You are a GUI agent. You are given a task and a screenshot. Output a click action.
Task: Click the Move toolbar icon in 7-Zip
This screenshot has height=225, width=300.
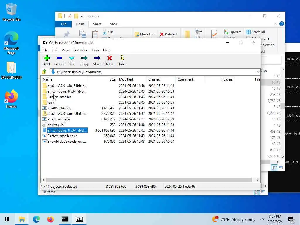coord(97,60)
